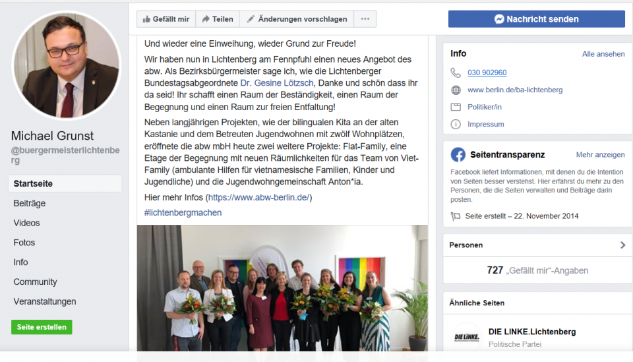The width and height of the screenshot is (633, 362).
Task: Open the #lichtenbergmachen hashtag
Action: point(183,213)
